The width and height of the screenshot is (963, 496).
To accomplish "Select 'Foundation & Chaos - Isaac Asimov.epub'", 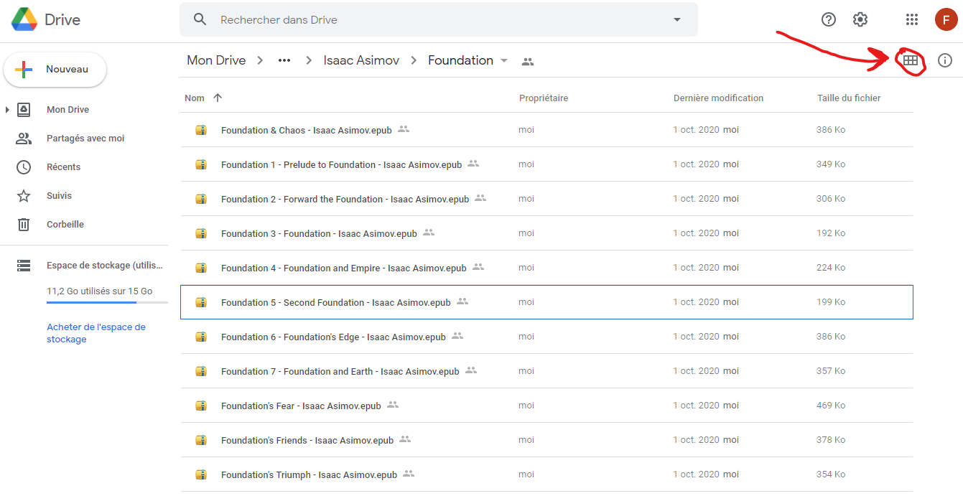I will [546, 130].
